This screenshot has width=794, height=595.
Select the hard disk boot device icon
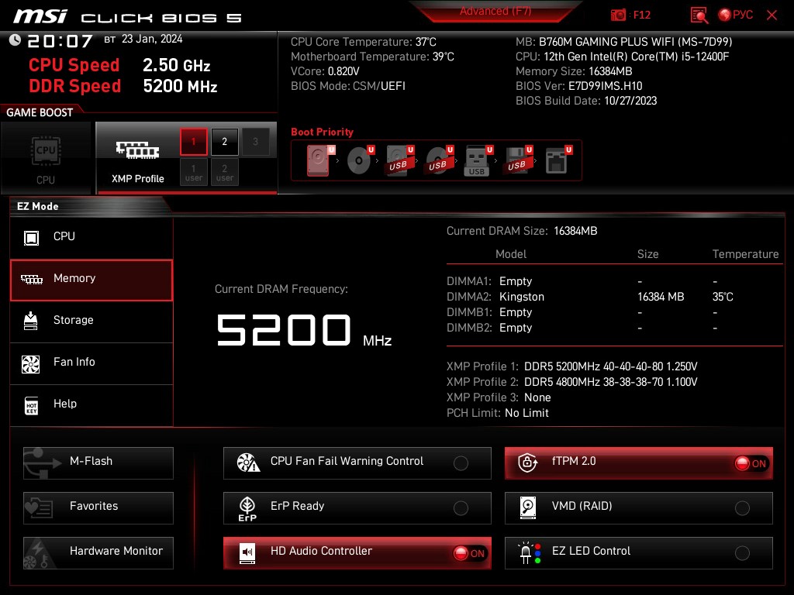tap(319, 160)
